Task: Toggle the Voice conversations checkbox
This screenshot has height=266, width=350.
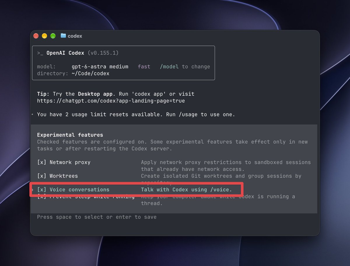Action: pyautogui.click(x=42, y=190)
